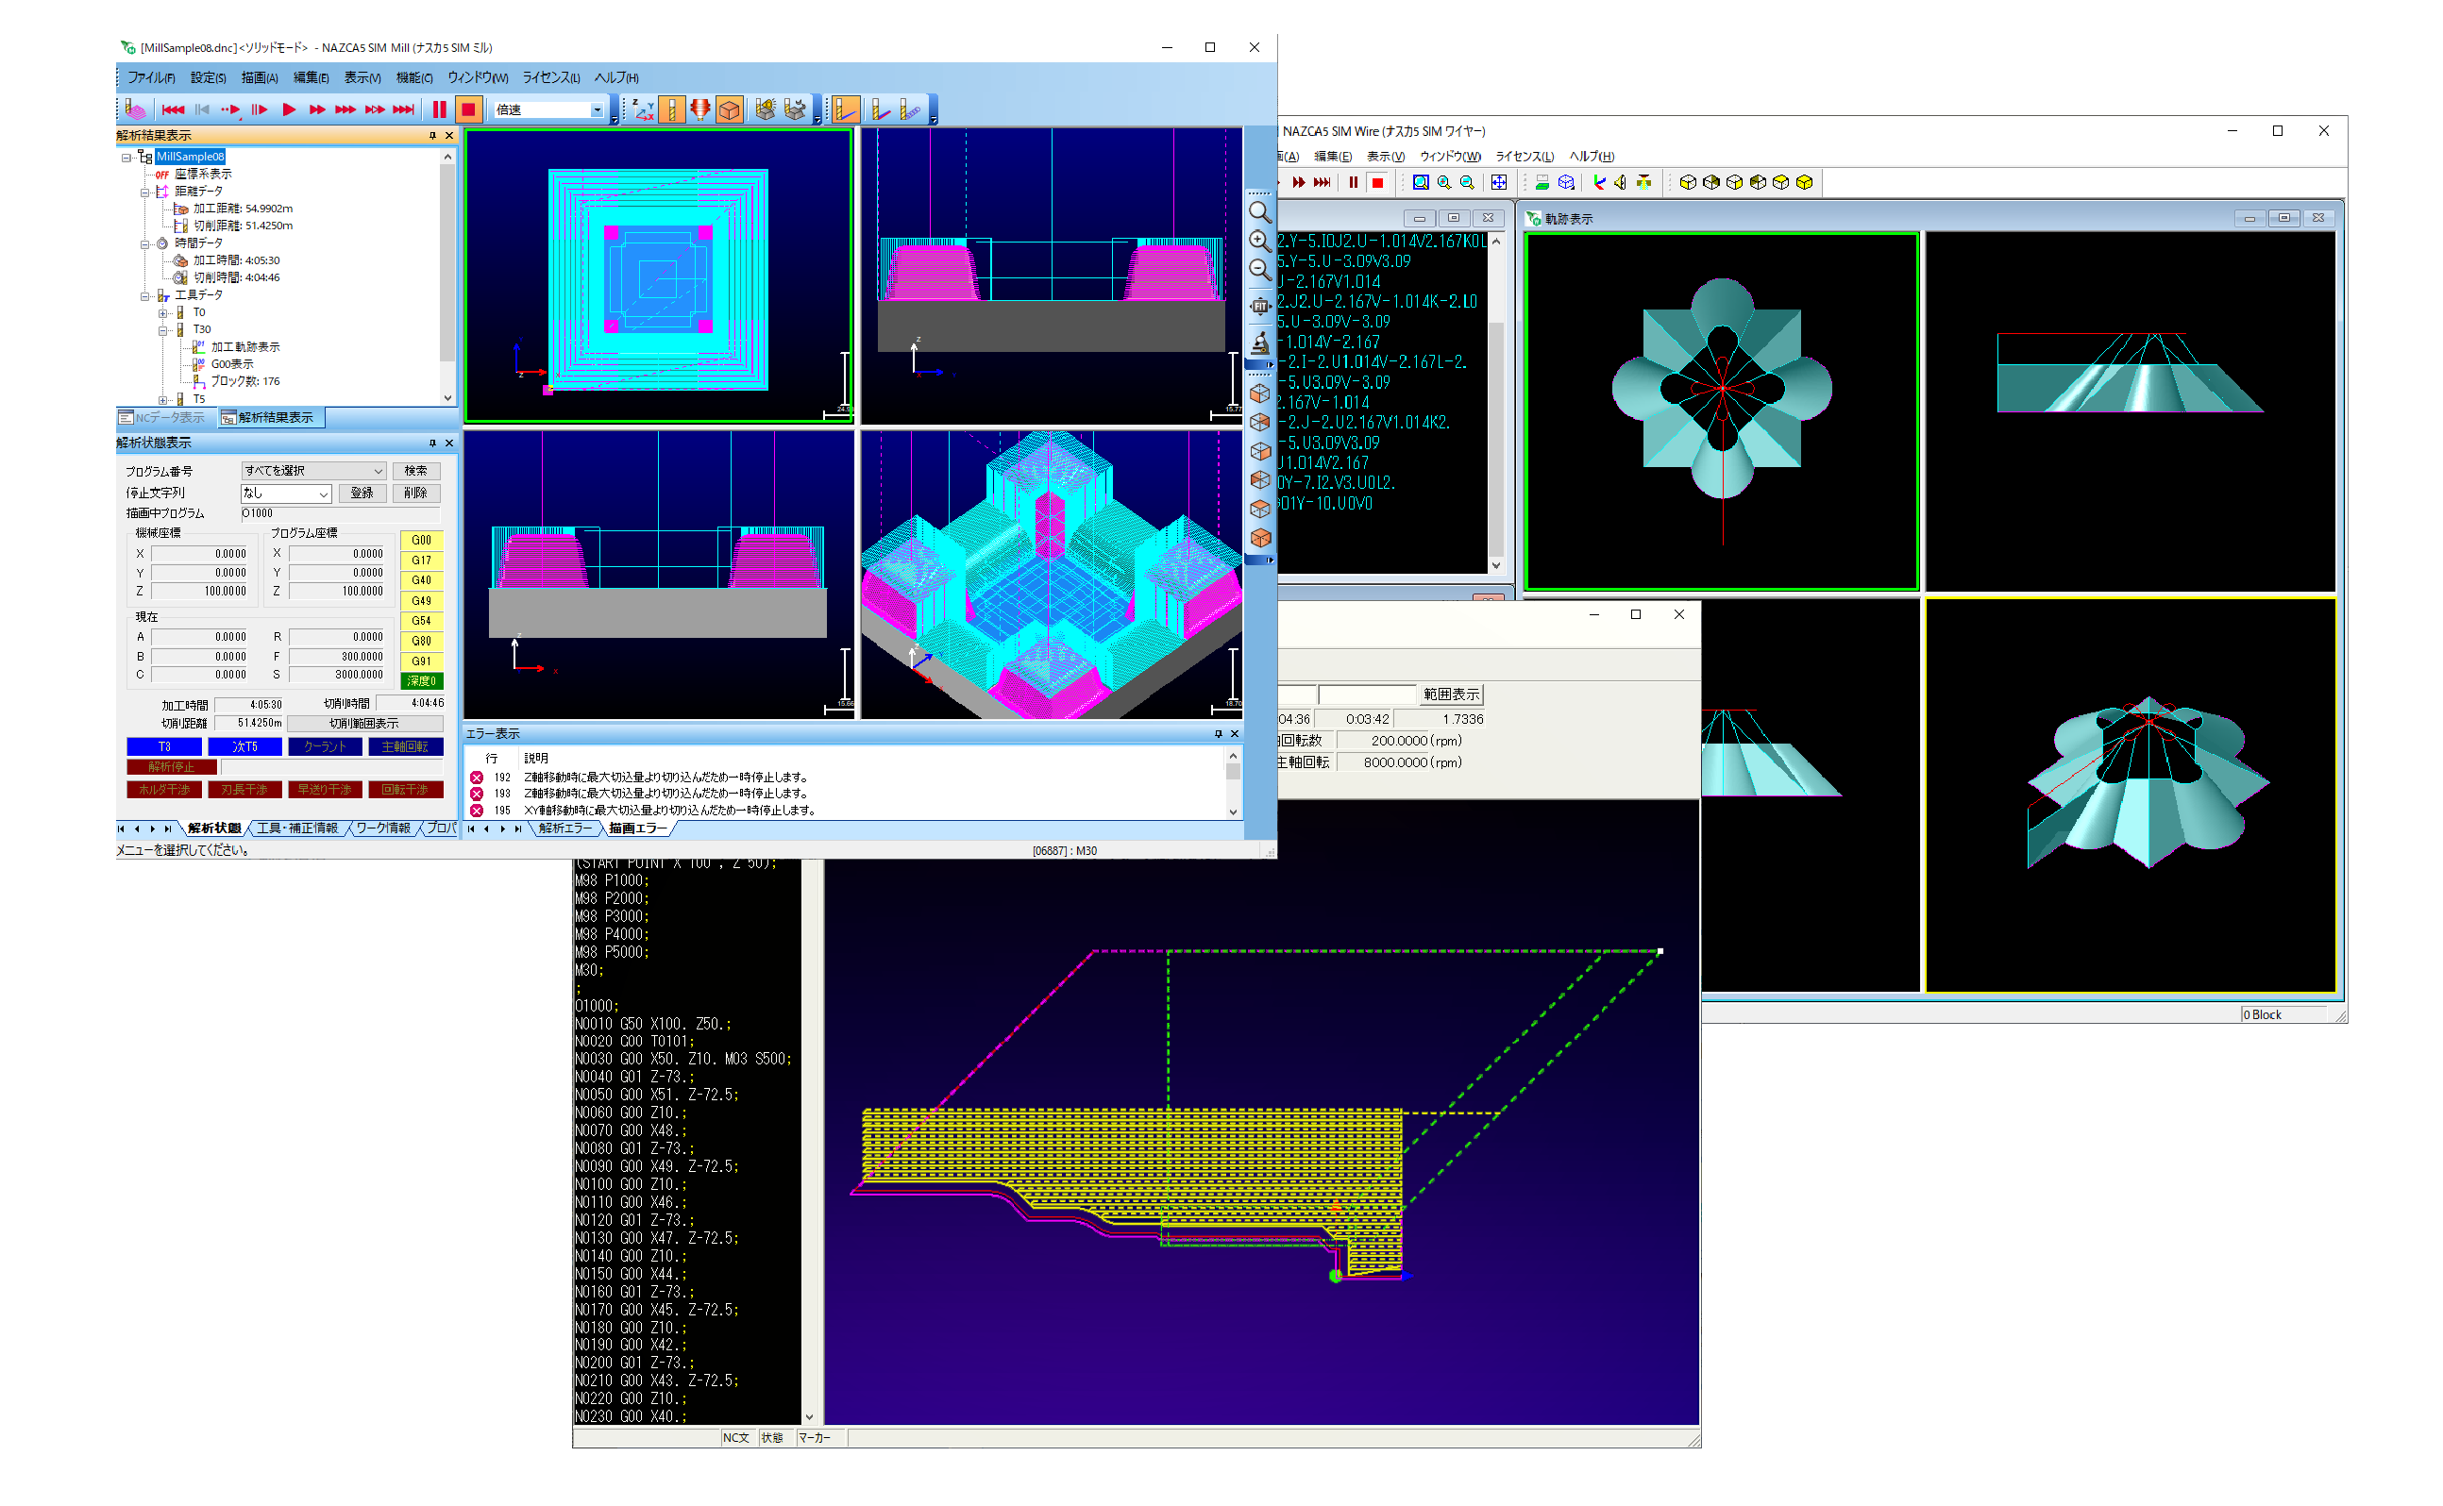Click the skip-to-end playback icon in Mill toolbar
This screenshot has width=2443, height=1506.
[x=403, y=109]
